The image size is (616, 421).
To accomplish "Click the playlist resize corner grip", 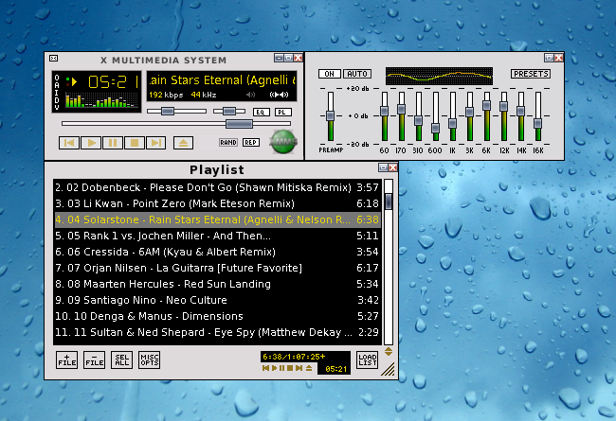I will point(389,370).
